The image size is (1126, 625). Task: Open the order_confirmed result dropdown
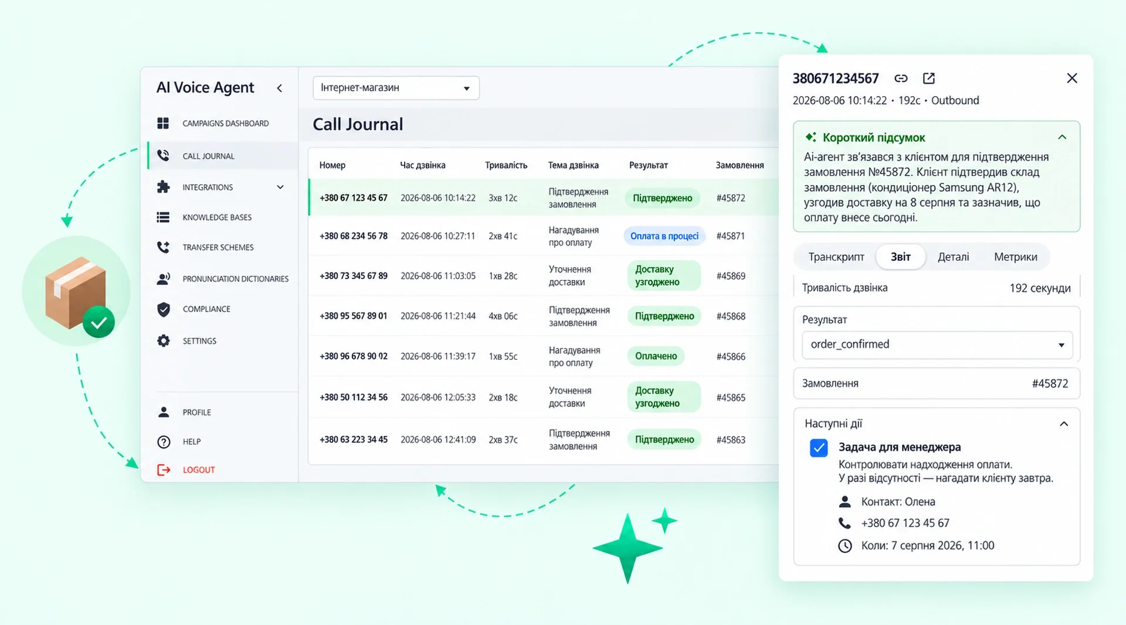tap(937, 344)
